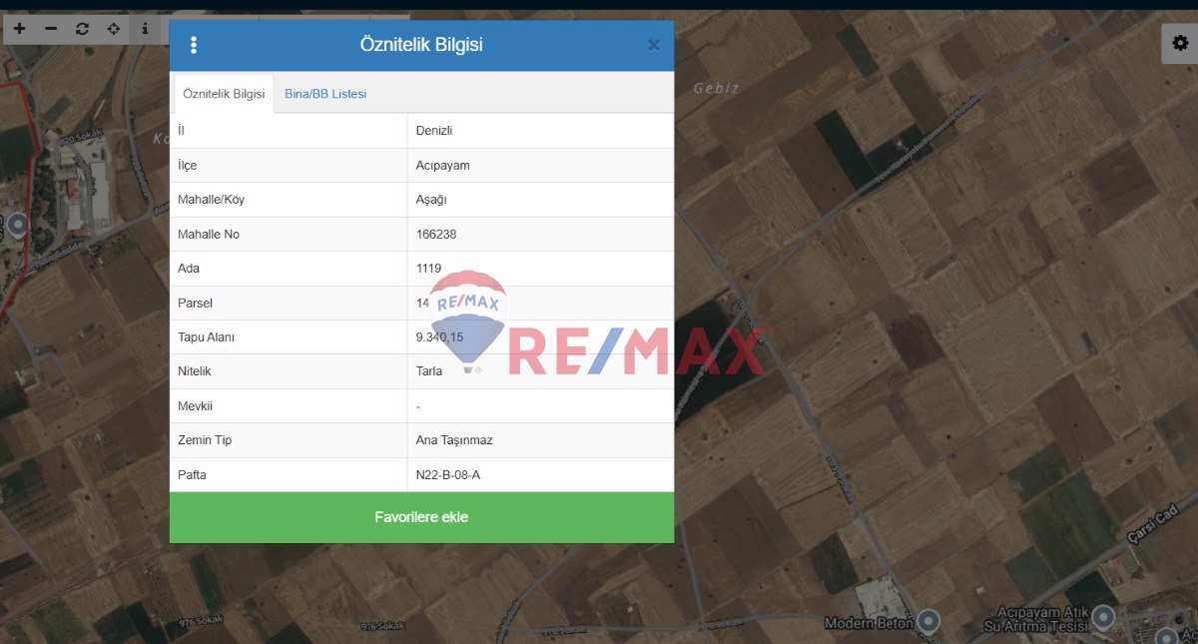Click the zoom out minus icon
The height and width of the screenshot is (644, 1198).
coord(51,29)
